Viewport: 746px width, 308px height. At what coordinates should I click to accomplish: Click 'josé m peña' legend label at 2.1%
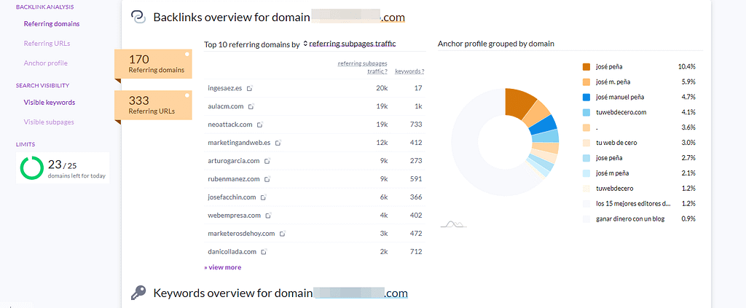tap(612, 173)
